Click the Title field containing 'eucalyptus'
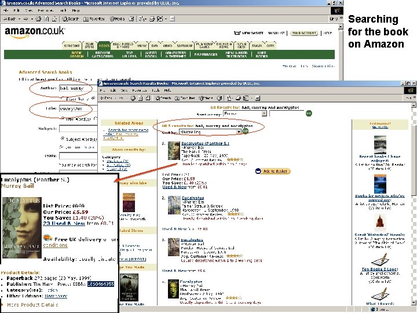 [78, 108]
